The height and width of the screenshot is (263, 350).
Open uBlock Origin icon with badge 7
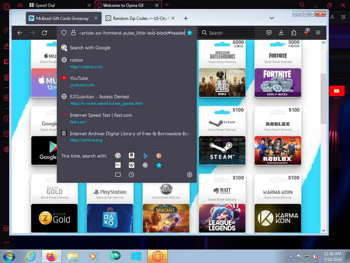pos(306,32)
